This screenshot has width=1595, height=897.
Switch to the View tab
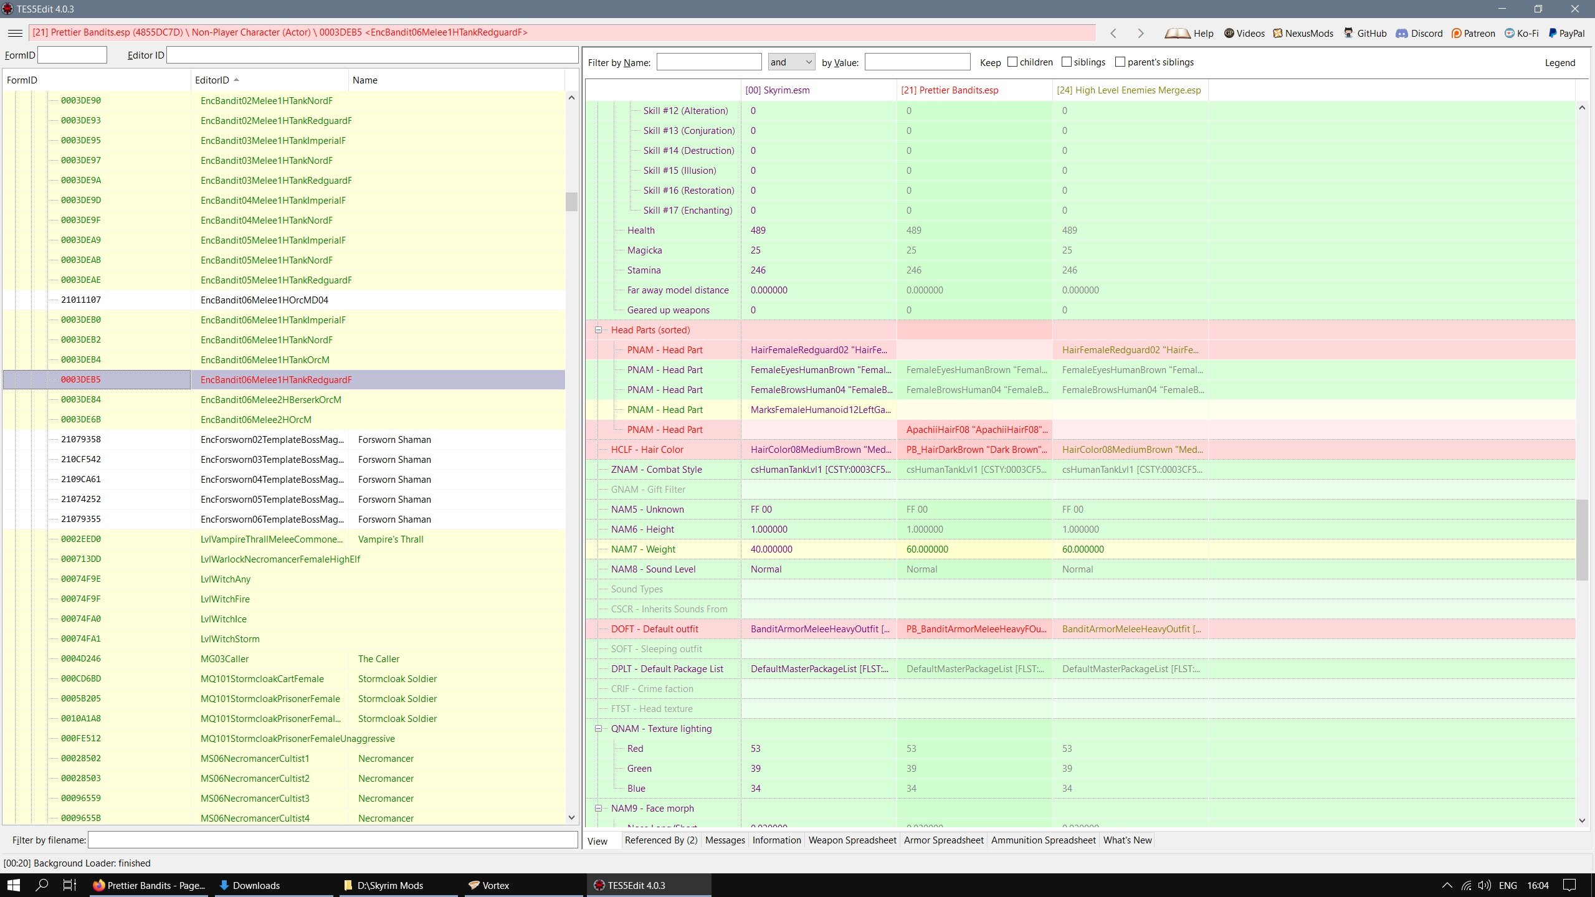click(597, 841)
